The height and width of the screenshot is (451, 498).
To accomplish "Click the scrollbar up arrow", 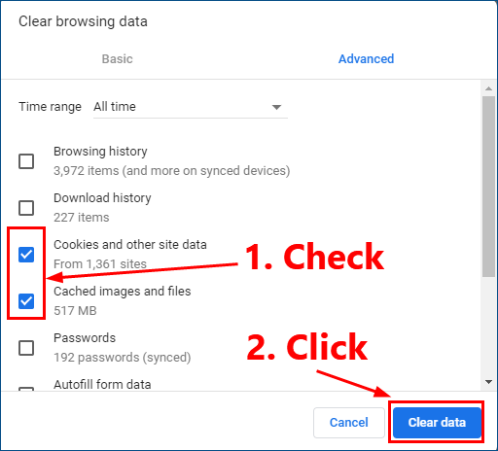I will 488,88.
